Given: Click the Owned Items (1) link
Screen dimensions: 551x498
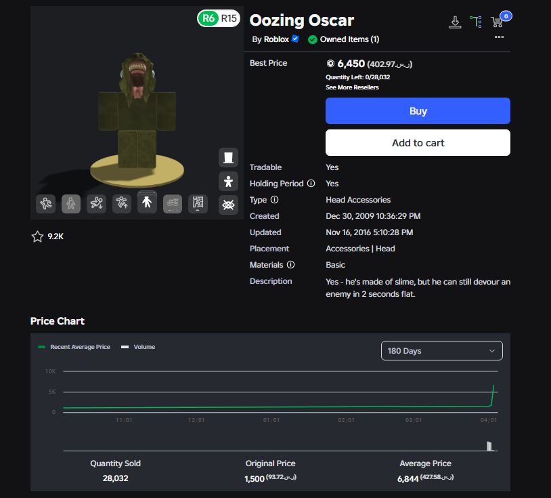Looking at the screenshot, I should tap(349, 39).
